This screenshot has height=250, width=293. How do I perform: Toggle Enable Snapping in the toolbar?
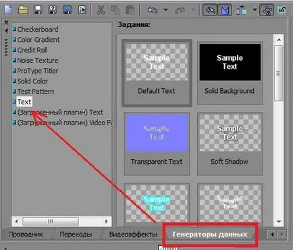click(x=210, y=10)
